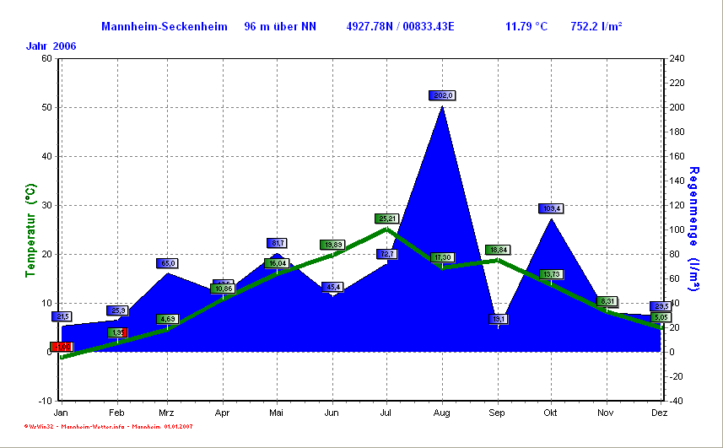Select the 8,31 temperature label at November

click(x=607, y=301)
